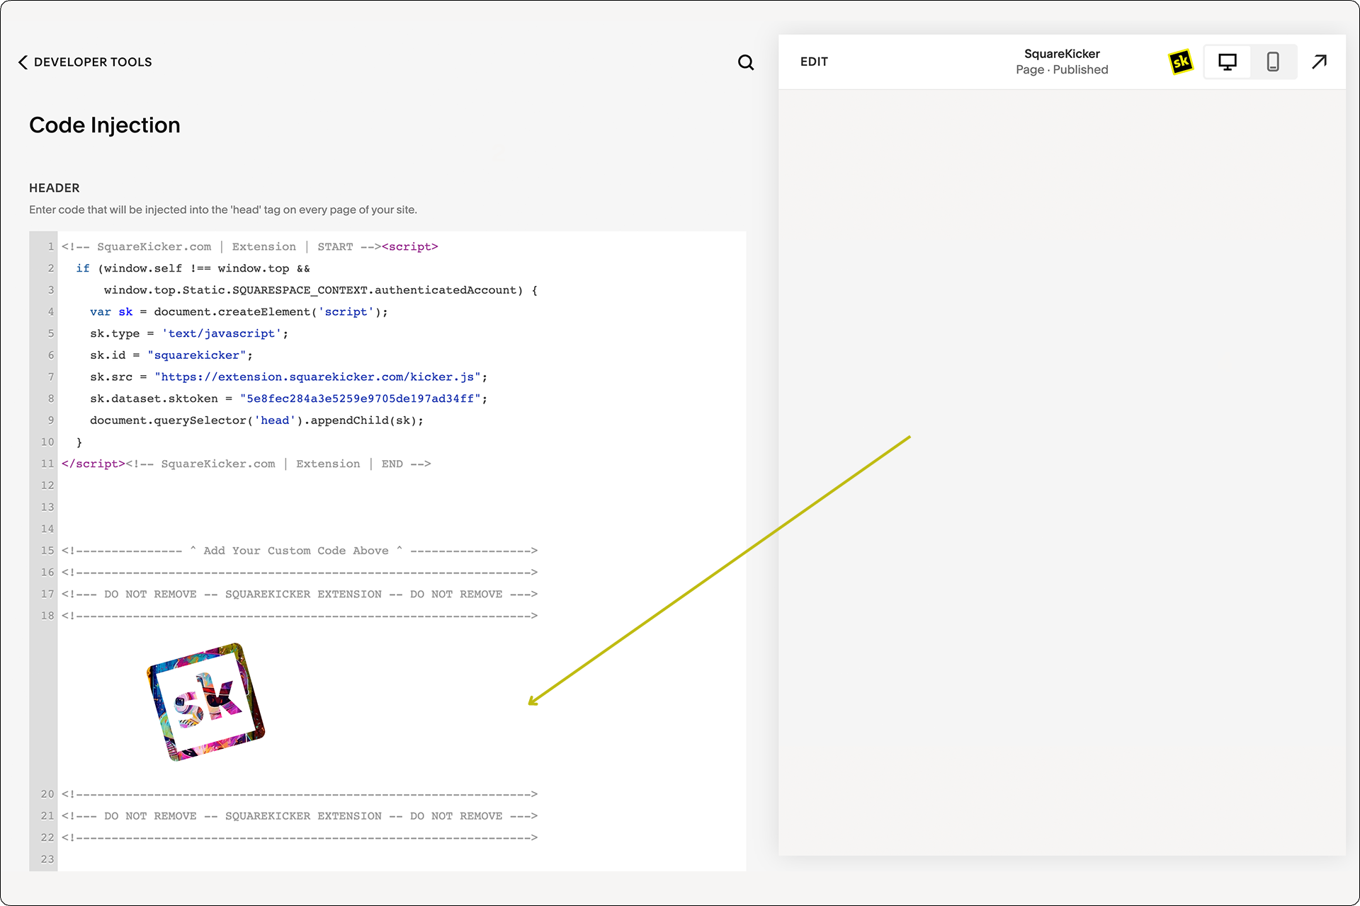Open the SquareKicker yellow SK extension icon

click(1181, 62)
